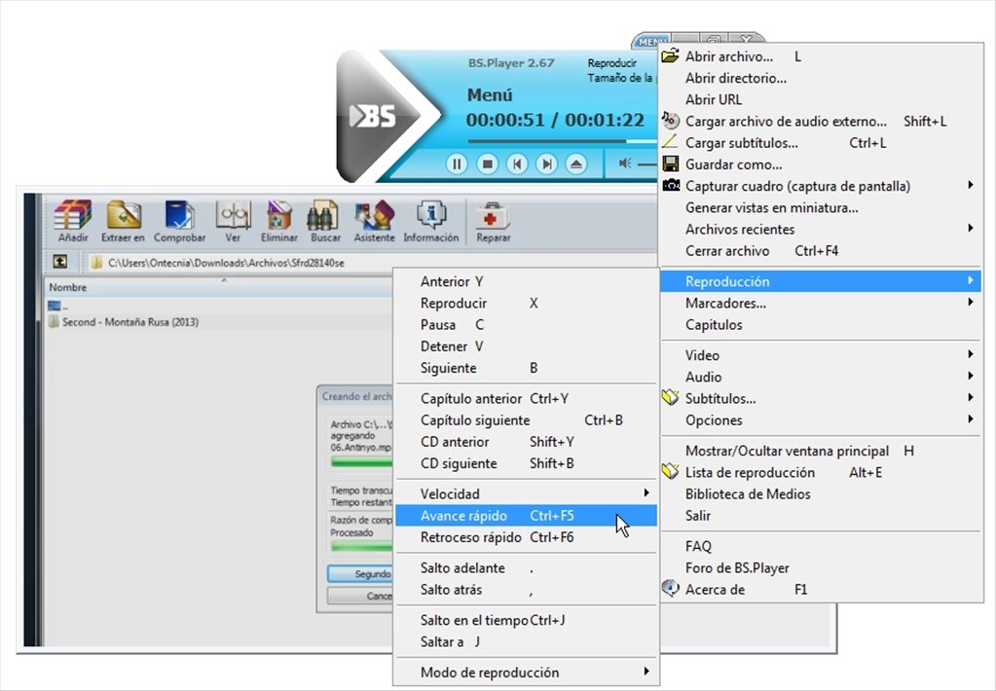This screenshot has width=996, height=691.
Task: Select Generar vistas en miniatura
Action: pyautogui.click(x=821, y=207)
